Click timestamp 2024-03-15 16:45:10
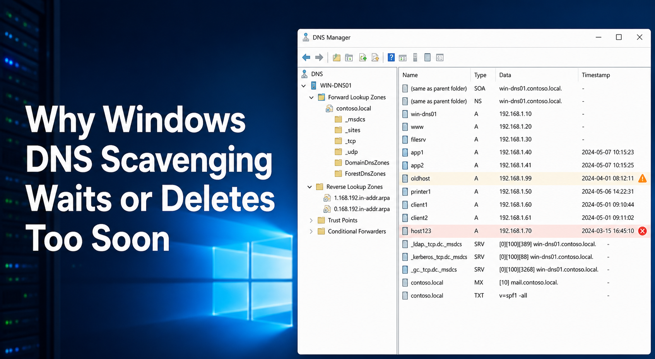Viewport: 655px width, 359px height. (608, 231)
